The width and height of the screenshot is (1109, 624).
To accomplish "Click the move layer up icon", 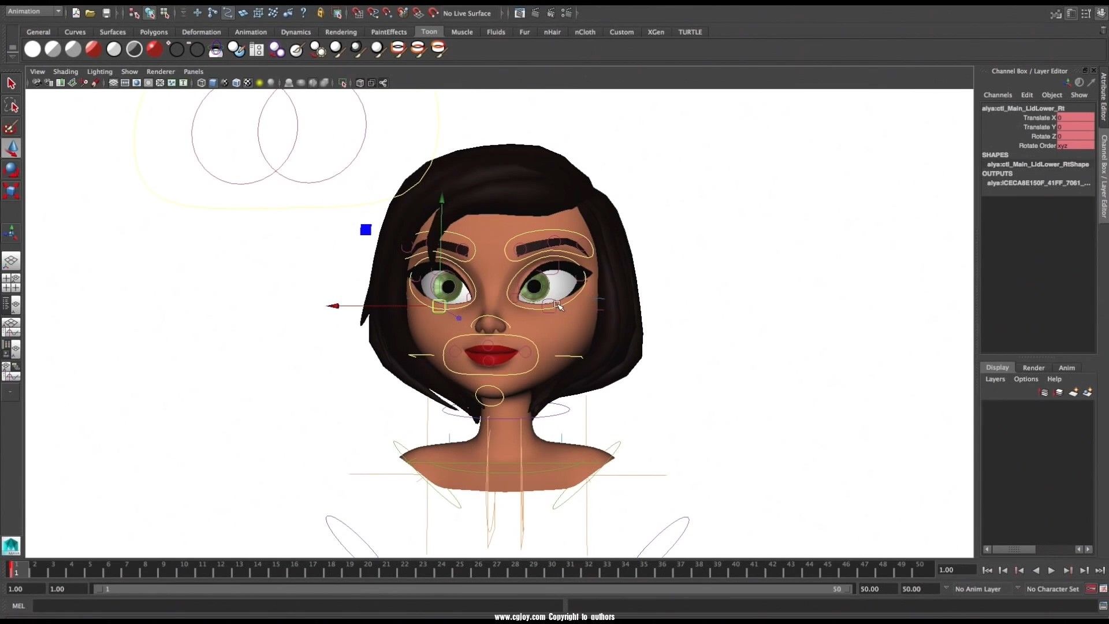I will [x=1044, y=393].
